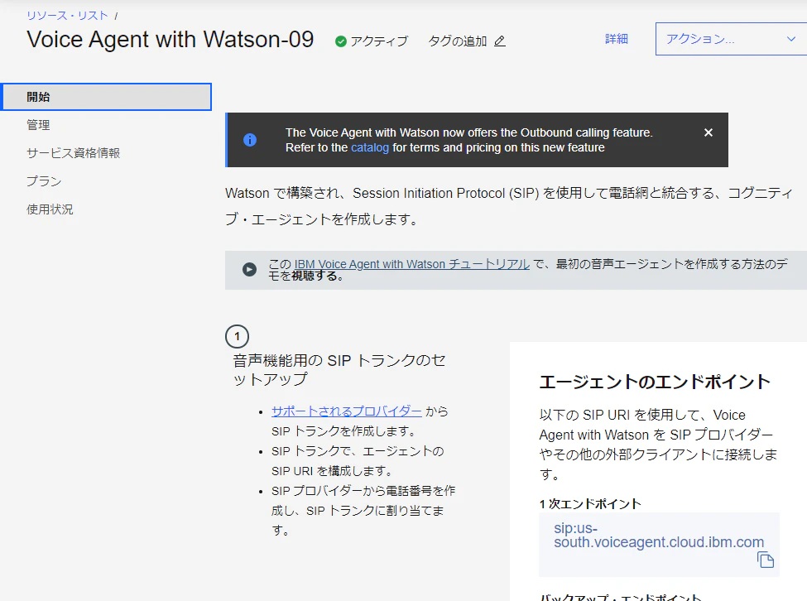
Task: Switch to the プラン sidebar tab
Action: [44, 181]
